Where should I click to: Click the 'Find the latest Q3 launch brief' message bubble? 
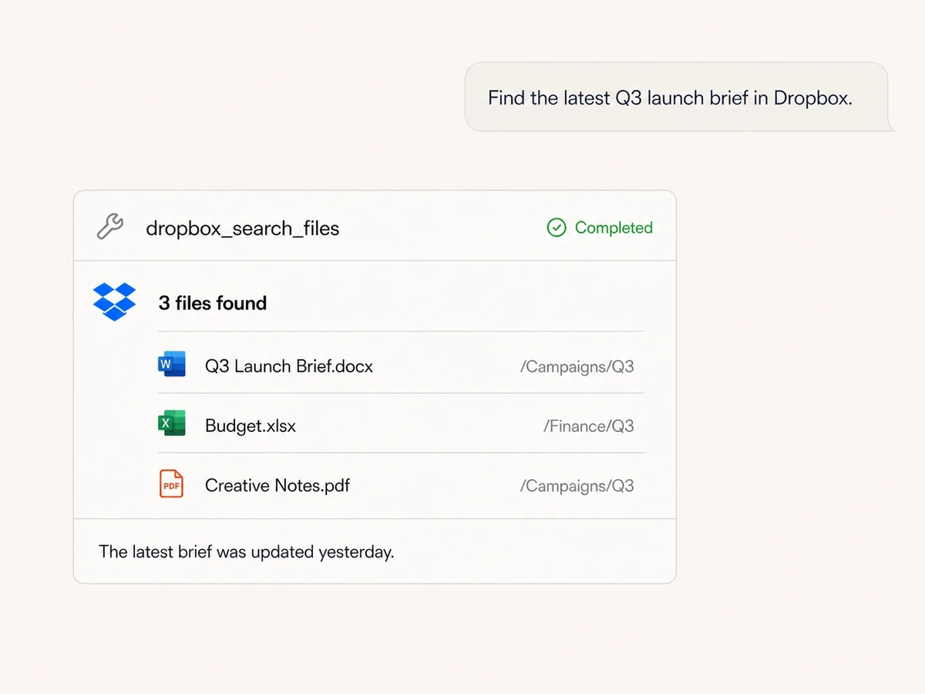[x=677, y=97]
